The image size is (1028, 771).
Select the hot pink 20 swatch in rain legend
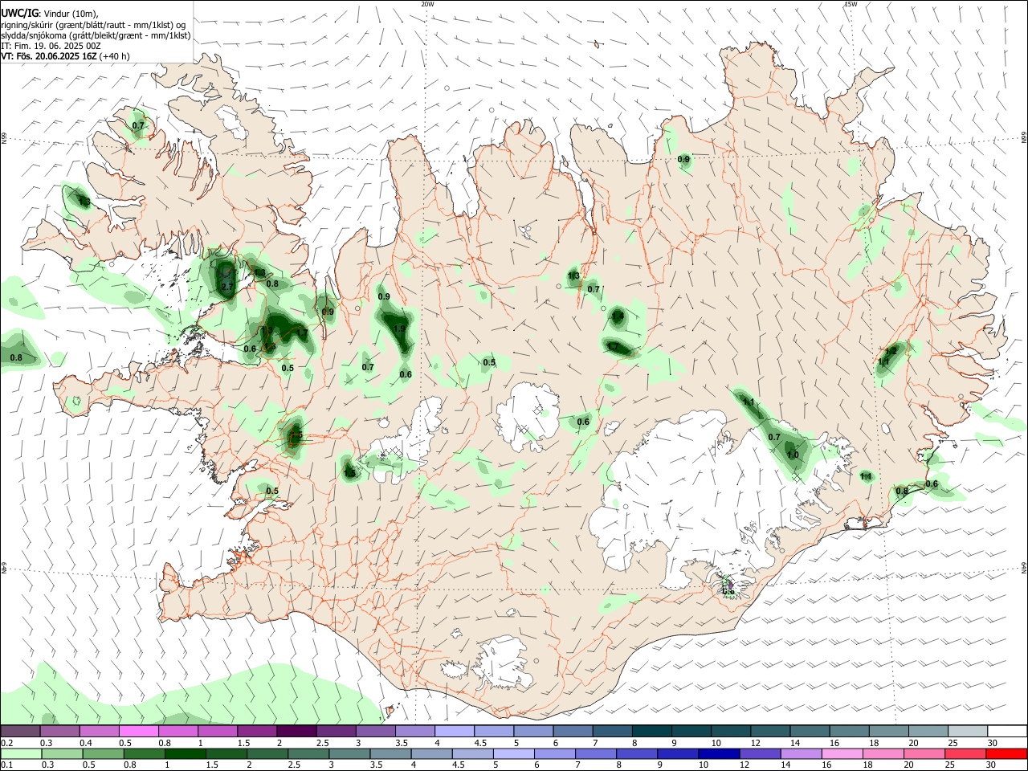point(925,754)
